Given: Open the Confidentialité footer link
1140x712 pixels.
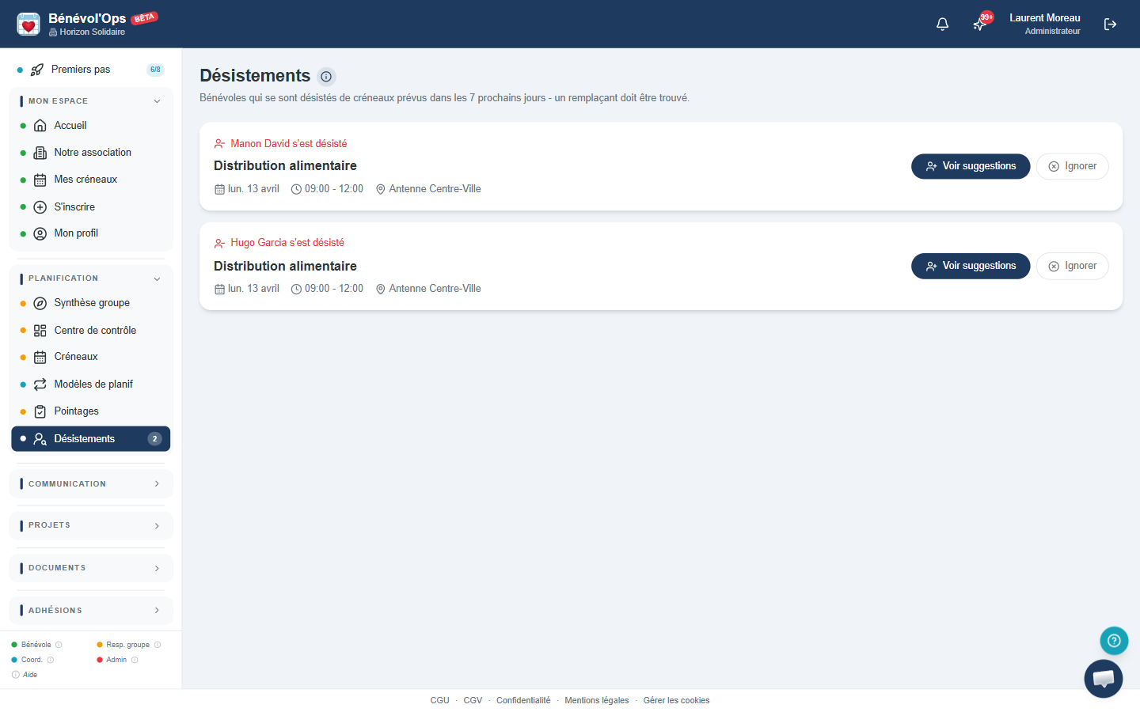Looking at the screenshot, I should tap(523, 701).
